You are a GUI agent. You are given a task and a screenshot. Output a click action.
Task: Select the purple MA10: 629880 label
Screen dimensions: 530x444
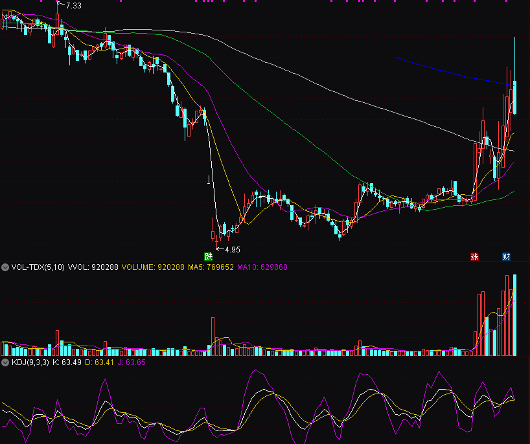(x=262, y=267)
